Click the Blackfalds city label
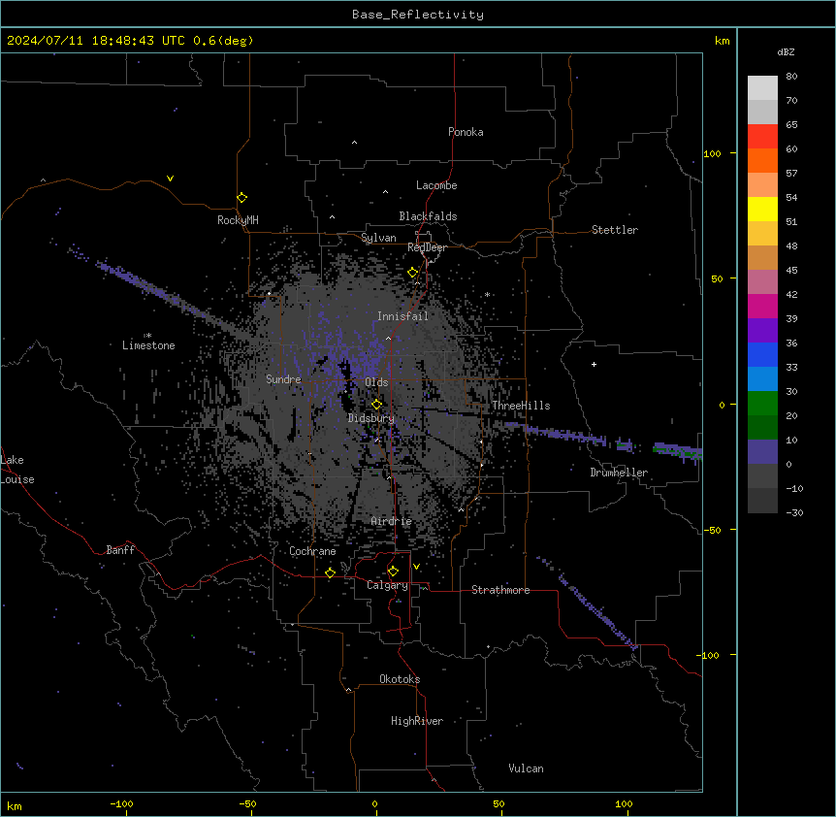The image size is (836, 817). coord(428,216)
